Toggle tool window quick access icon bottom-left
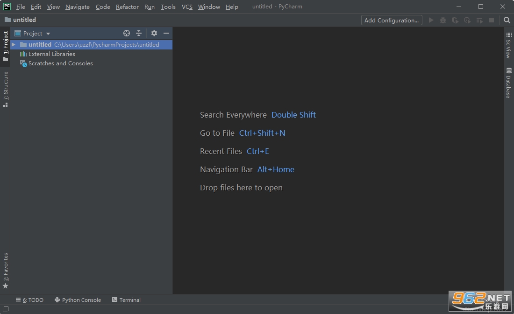This screenshot has width=514, height=314. (6, 309)
